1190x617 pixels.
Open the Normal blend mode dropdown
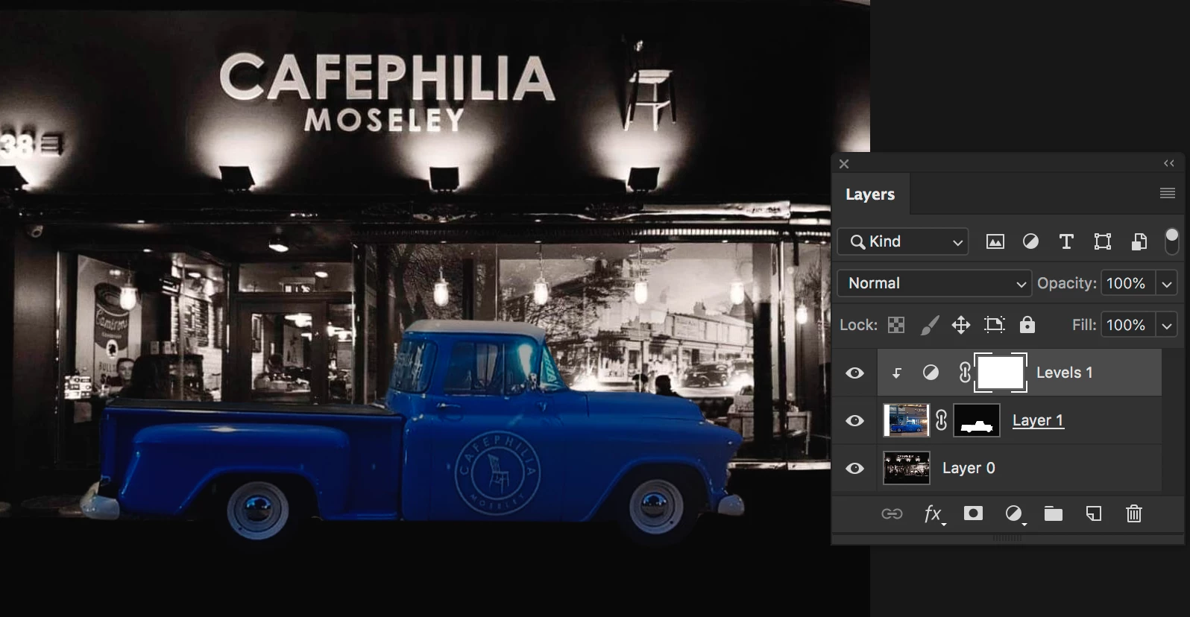tap(934, 283)
